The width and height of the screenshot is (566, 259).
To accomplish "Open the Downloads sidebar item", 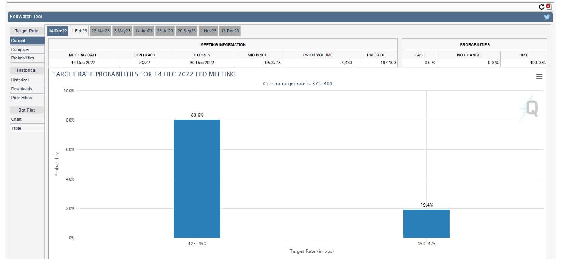I will (x=27, y=89).
